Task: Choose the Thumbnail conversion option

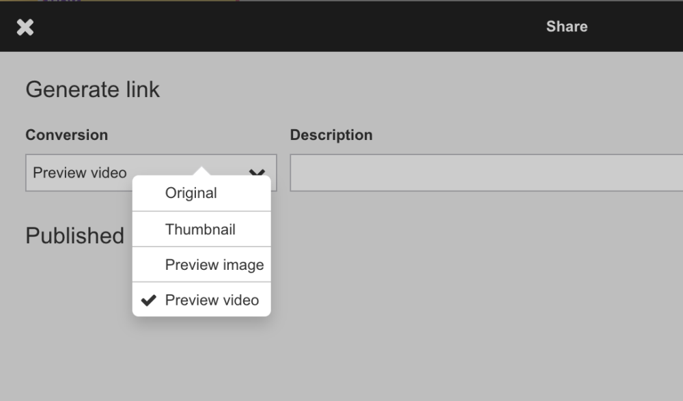Action: coord(200,230)
